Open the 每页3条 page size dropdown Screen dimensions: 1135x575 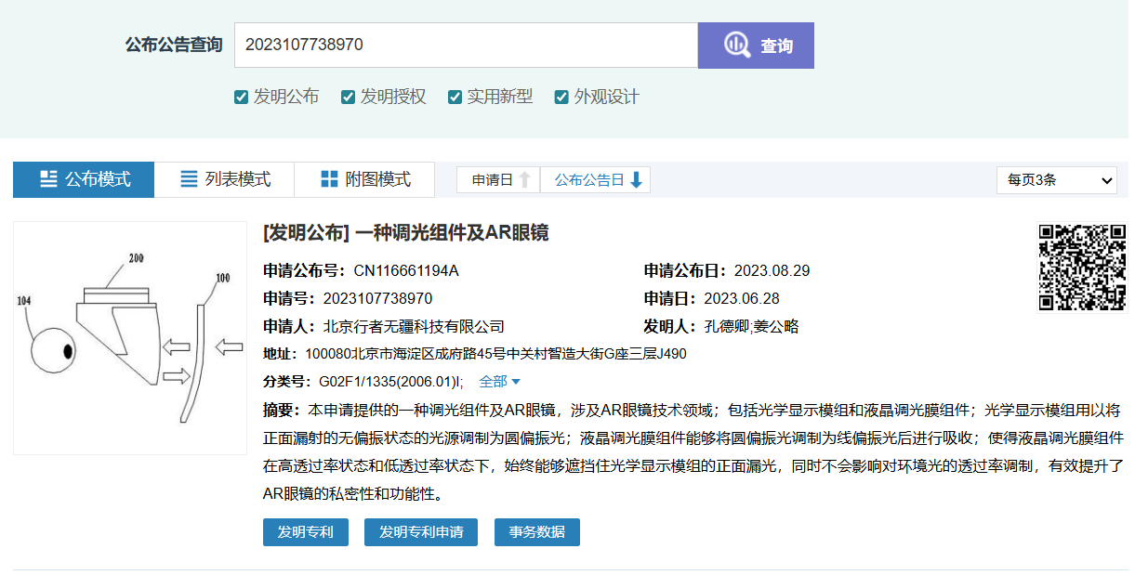(1056, 180)
